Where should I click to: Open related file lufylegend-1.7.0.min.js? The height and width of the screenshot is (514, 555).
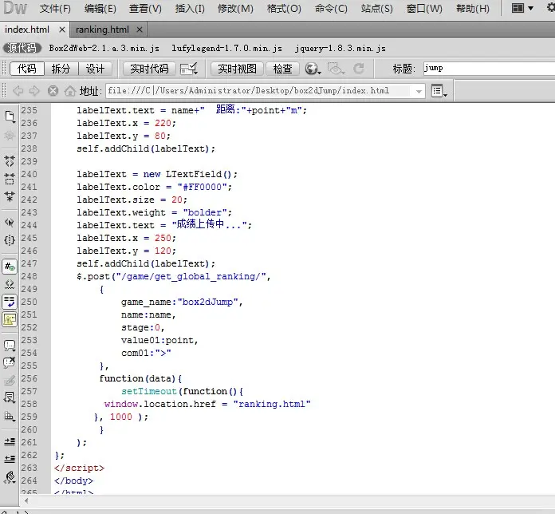(x=227, y=48)
